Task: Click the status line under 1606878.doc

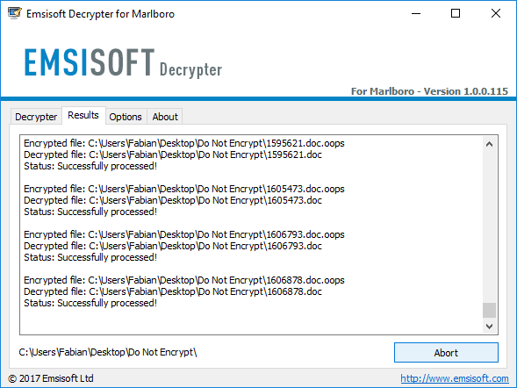Action: pyautogui.click(x=90, y=303)
